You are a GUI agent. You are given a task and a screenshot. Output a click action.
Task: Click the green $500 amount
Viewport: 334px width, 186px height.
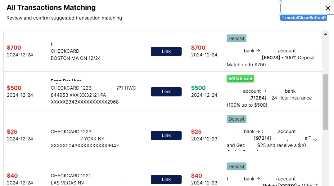(198, 88)
